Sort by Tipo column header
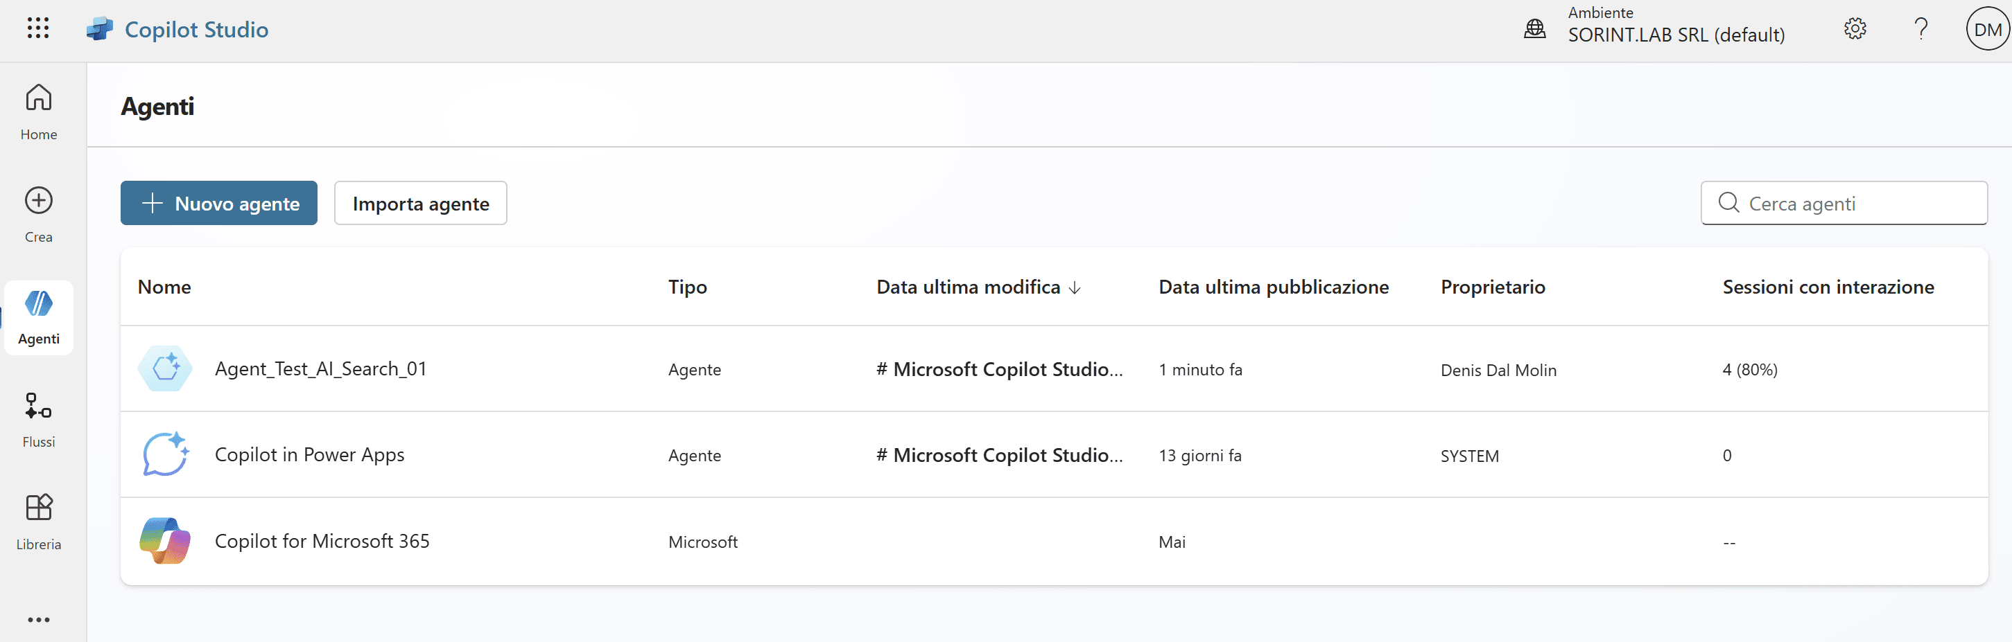Viewport: 2012px width, 642px height. [x=687, y=287]
